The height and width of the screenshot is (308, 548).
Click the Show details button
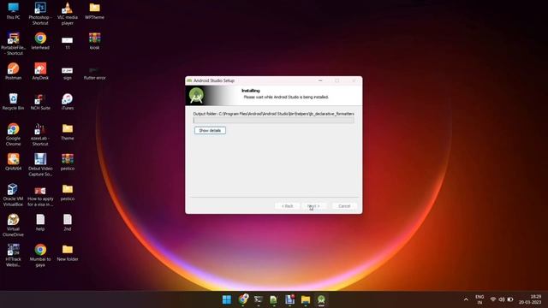coord(210,131)
